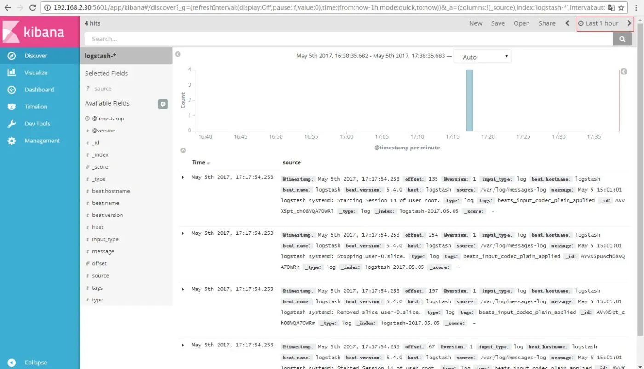Click the browser forward arrow

[x=20, y=7]
